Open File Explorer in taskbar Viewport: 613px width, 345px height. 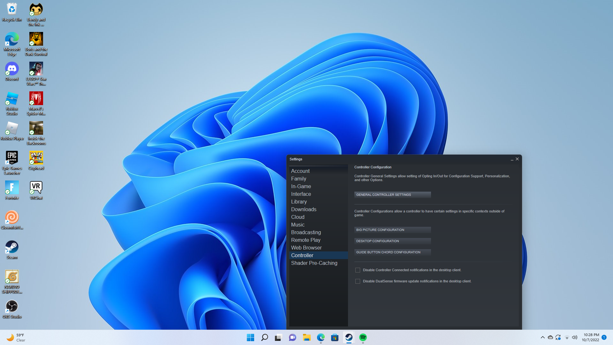[x=306, y=337]
